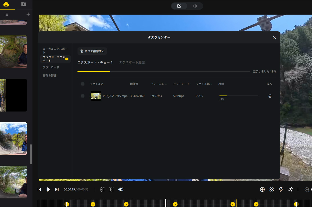Click the trim end bracket icon
This screenshot has height=207, width=312.
coord(111,190)
